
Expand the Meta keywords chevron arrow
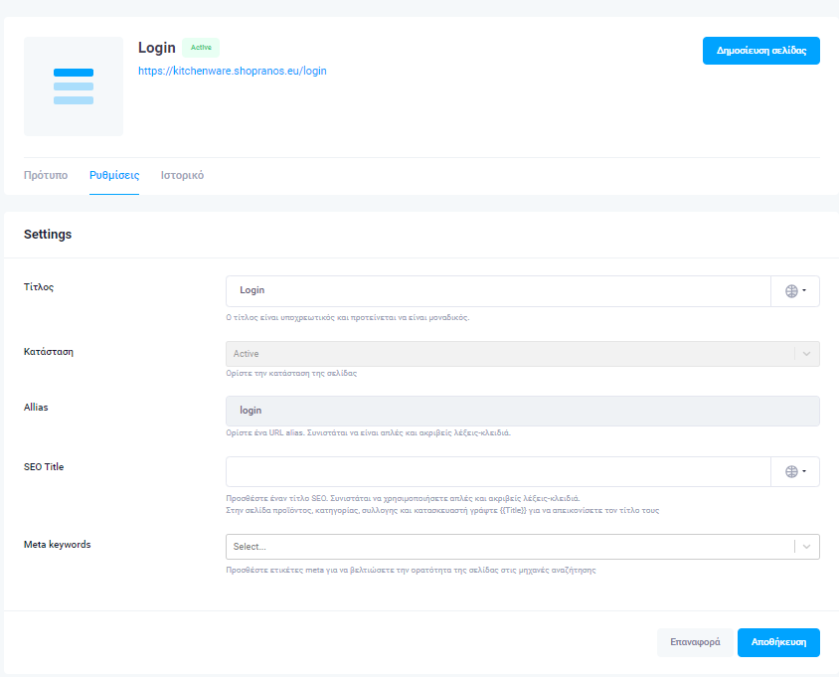point(807,547)
